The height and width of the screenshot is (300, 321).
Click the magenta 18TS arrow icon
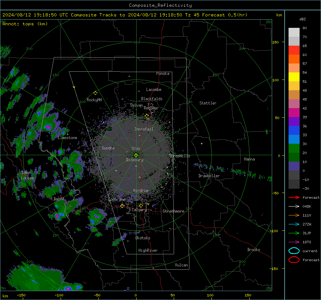pos(294,242)
